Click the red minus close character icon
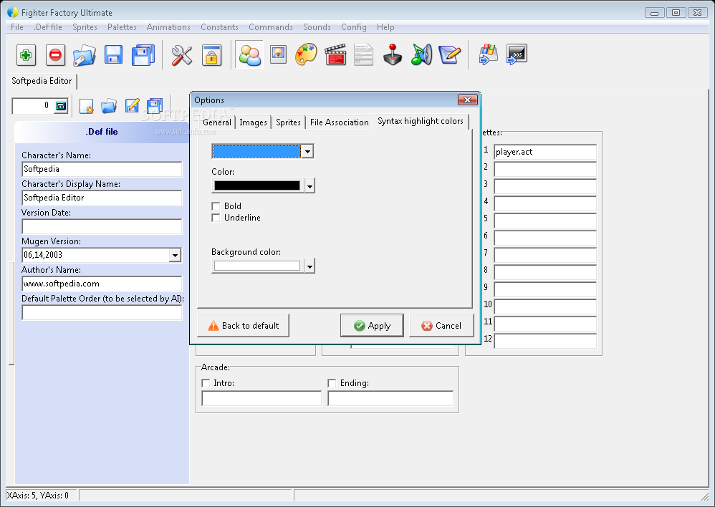The width and height of the screenshot is (715, 507). pyautogui.click(x=55, y=55)
